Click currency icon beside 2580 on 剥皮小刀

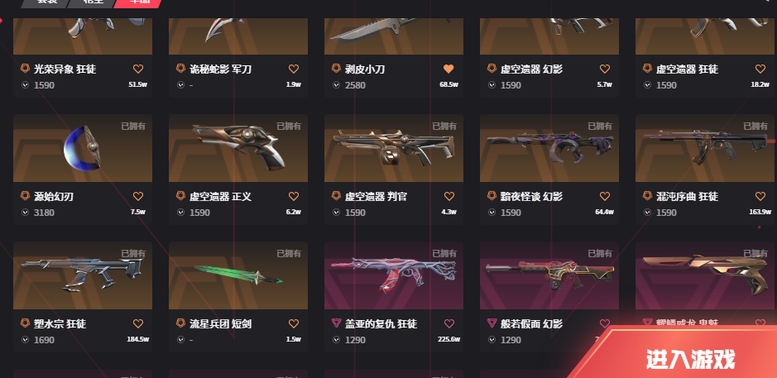pyautogui.click(x=337, y=85)
